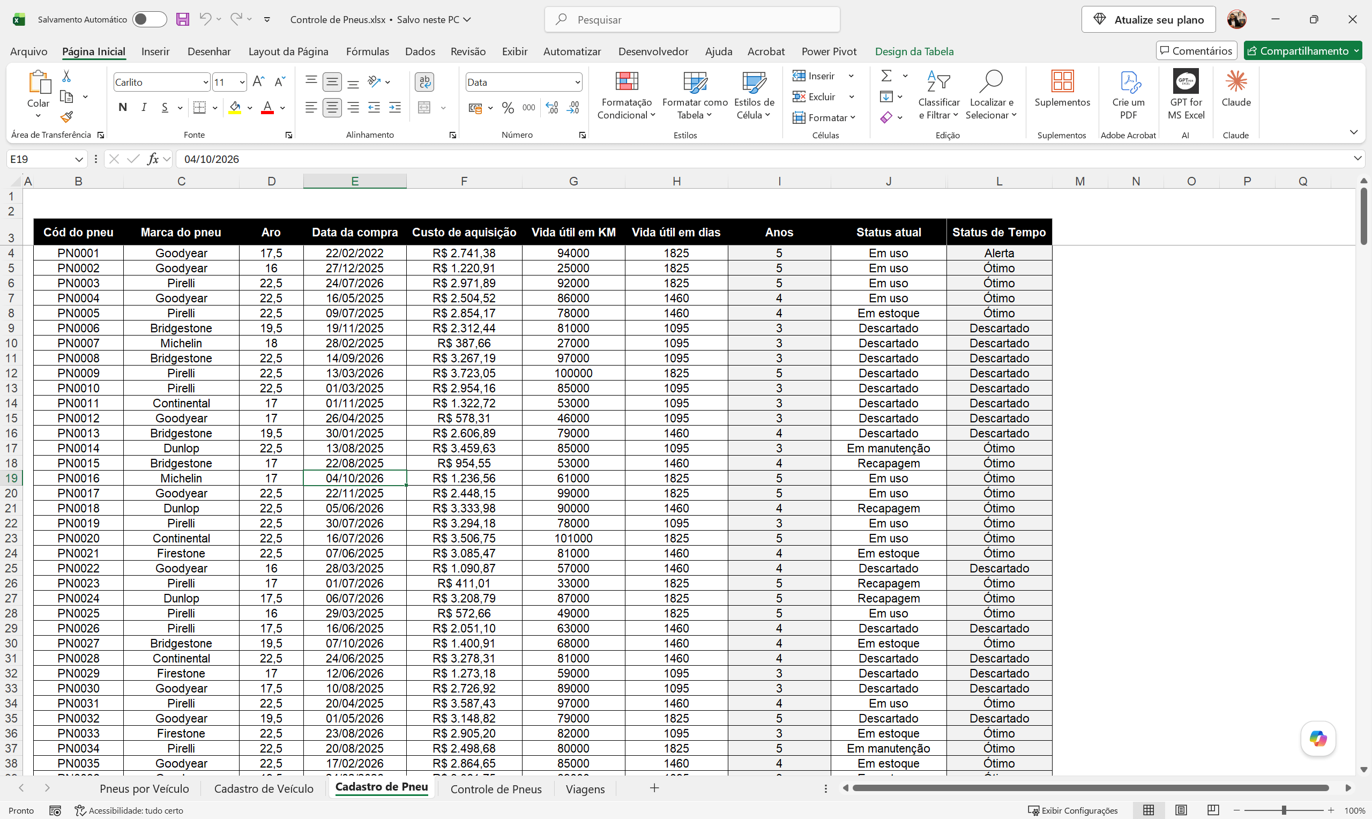The height and width of the screenshot is (819, 1372).
Task: Increase decimal places icon
Action: tap(551, 108)
